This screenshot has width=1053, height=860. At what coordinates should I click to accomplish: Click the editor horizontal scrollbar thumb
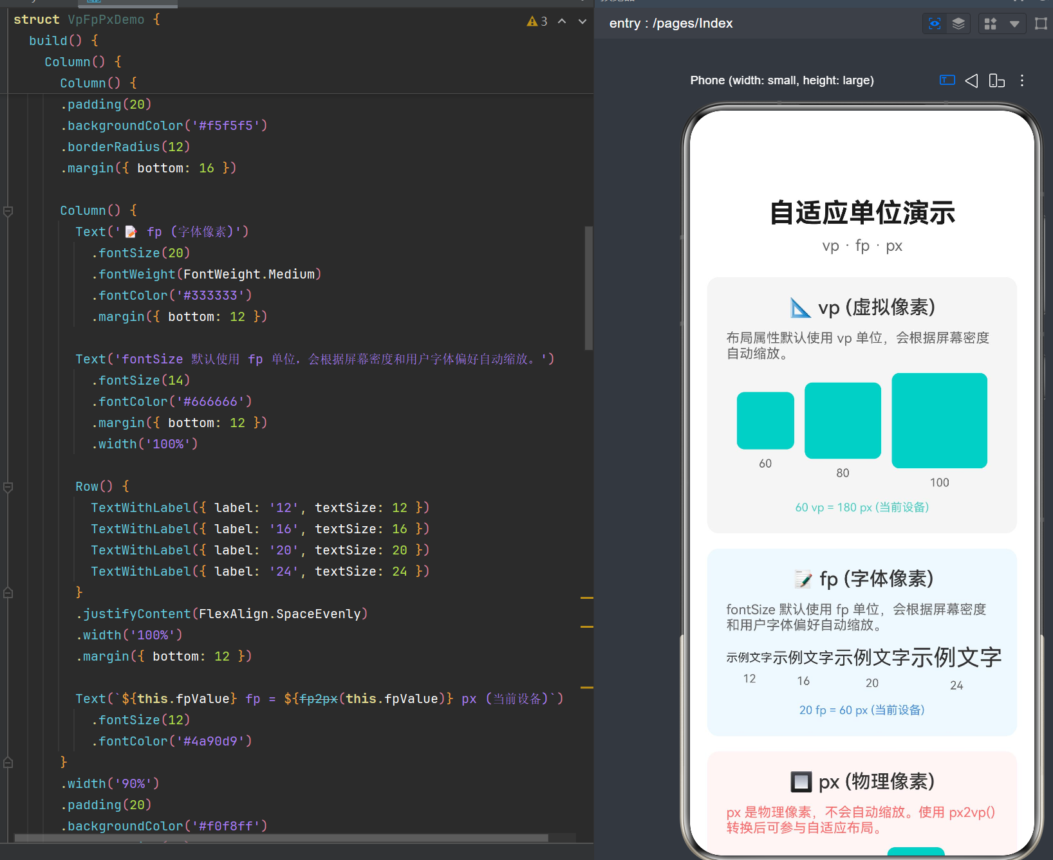pyautogui.click(x=281, y=838)
